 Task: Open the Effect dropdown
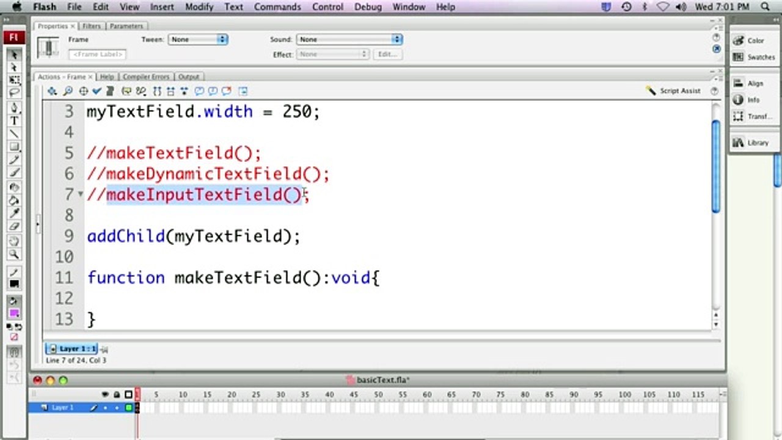click(x=334, y=54)
